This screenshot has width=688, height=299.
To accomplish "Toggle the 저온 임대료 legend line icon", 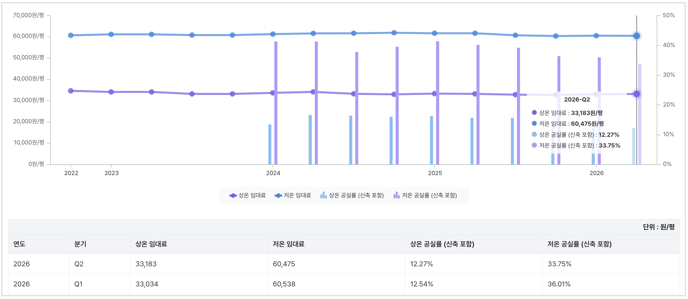I will 278,196.
